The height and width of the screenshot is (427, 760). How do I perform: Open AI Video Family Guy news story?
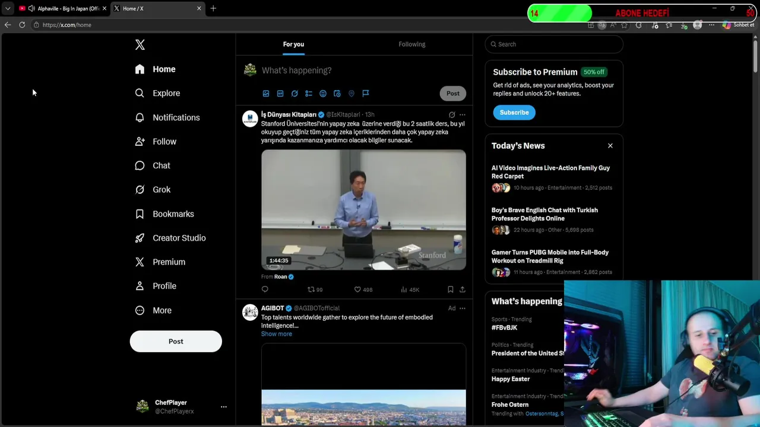550,172
